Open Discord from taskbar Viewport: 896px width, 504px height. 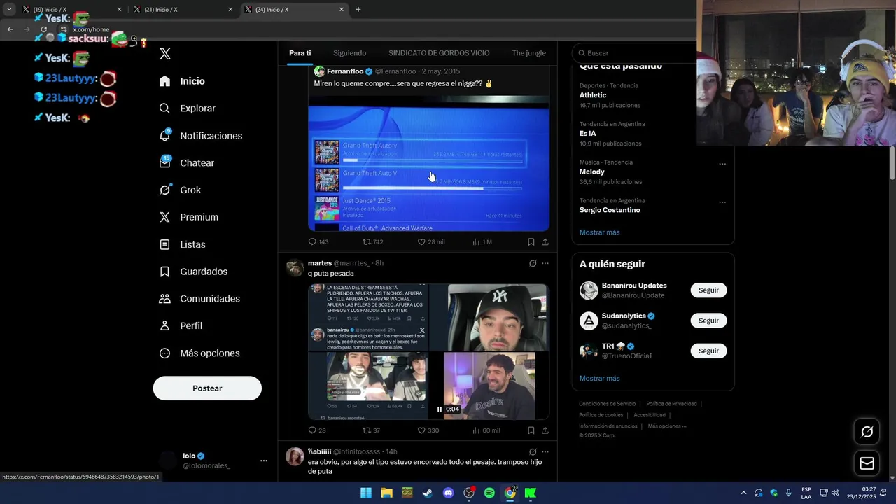pos(448,493)
